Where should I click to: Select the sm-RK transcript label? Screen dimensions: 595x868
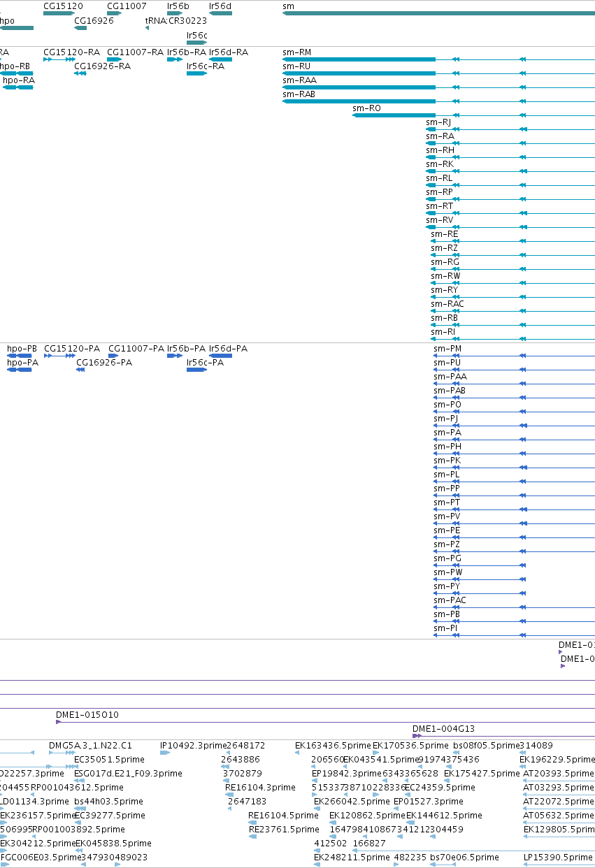coord(439,164)
